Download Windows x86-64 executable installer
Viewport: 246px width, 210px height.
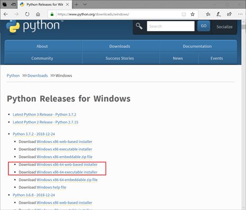pos(67,172)
